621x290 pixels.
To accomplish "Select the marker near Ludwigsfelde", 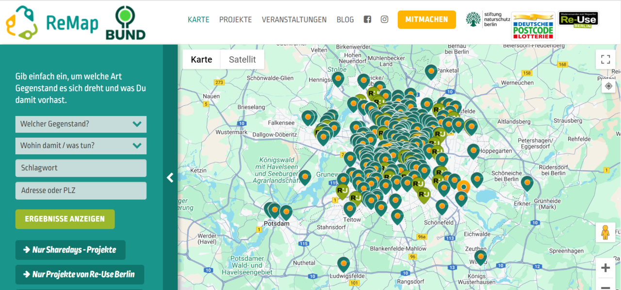I will point(343,264).
